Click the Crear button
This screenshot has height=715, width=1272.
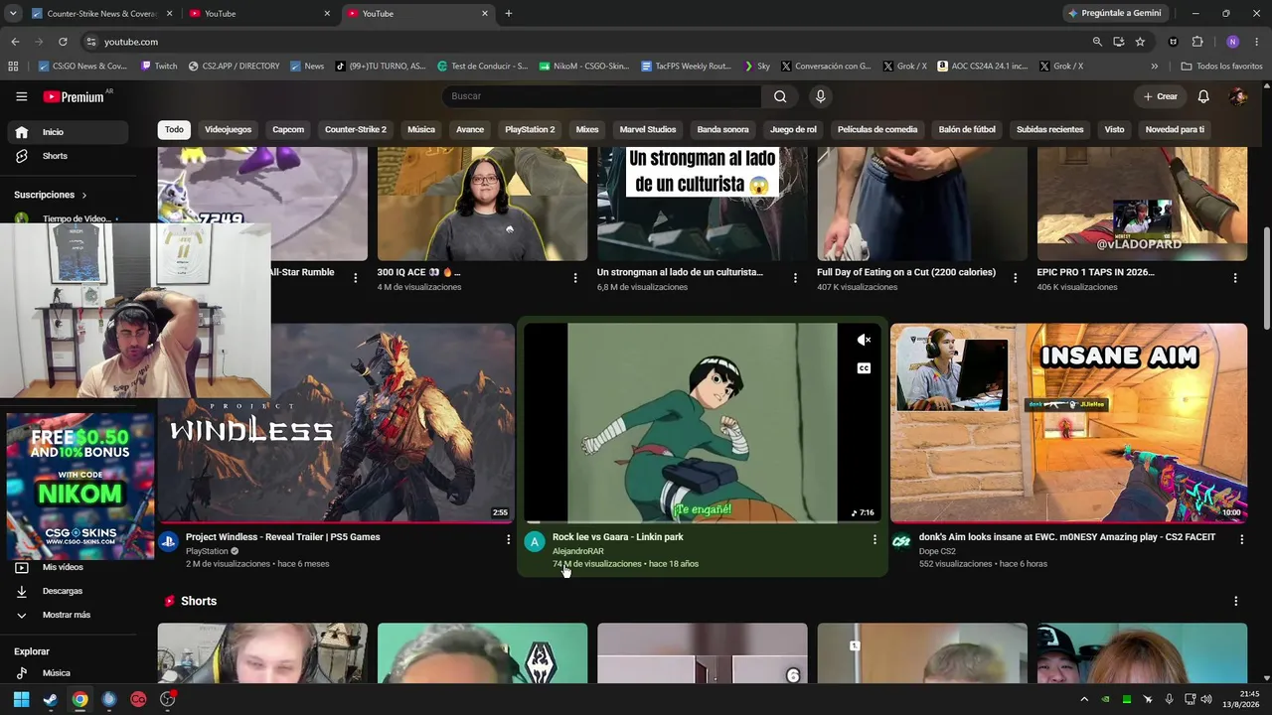click(1161, 96)
